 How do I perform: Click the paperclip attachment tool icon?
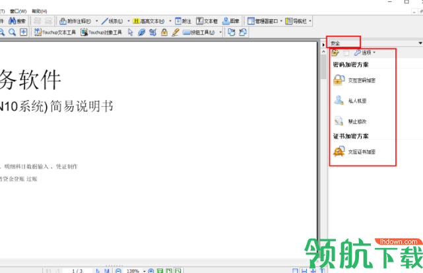pos(142,32)
